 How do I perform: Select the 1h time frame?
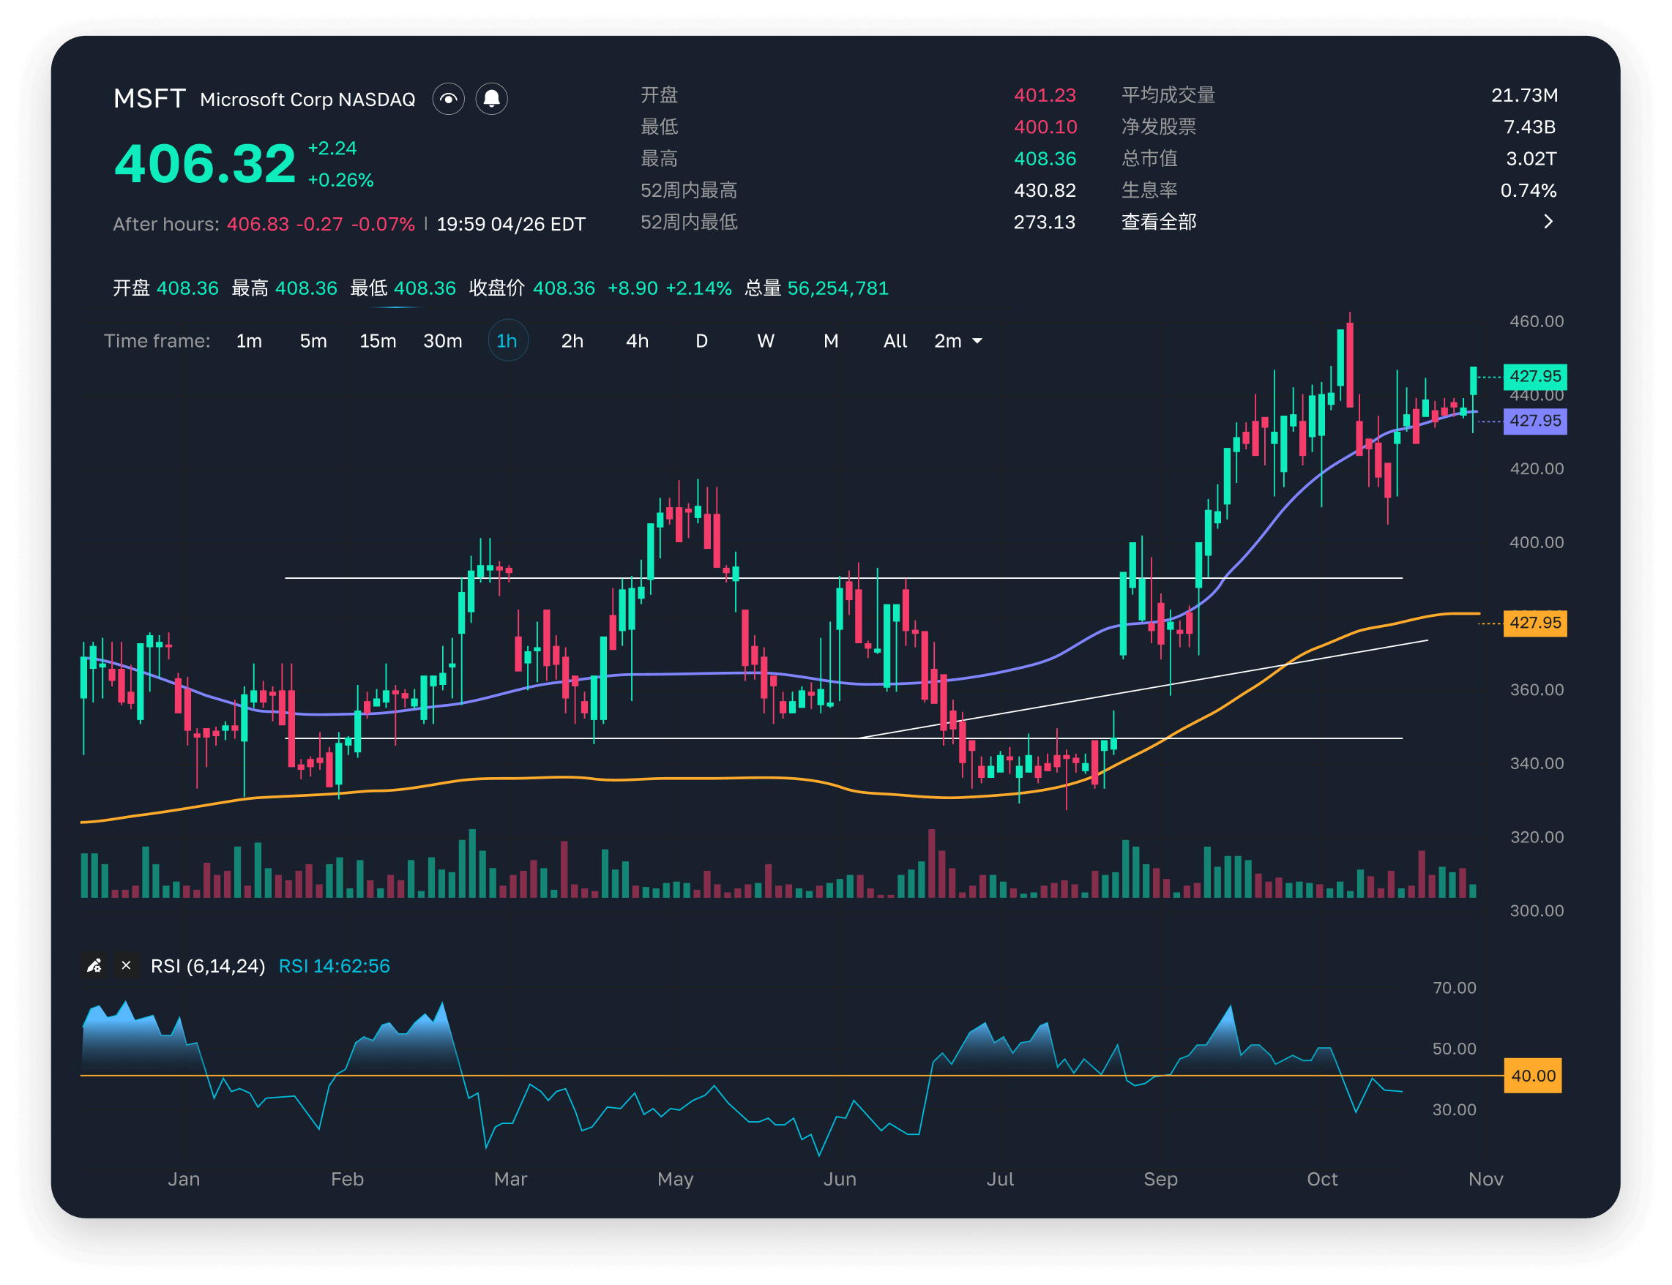[507, 341]
